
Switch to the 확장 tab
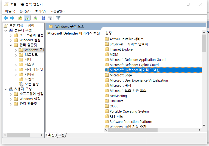[x=51, y=135]
